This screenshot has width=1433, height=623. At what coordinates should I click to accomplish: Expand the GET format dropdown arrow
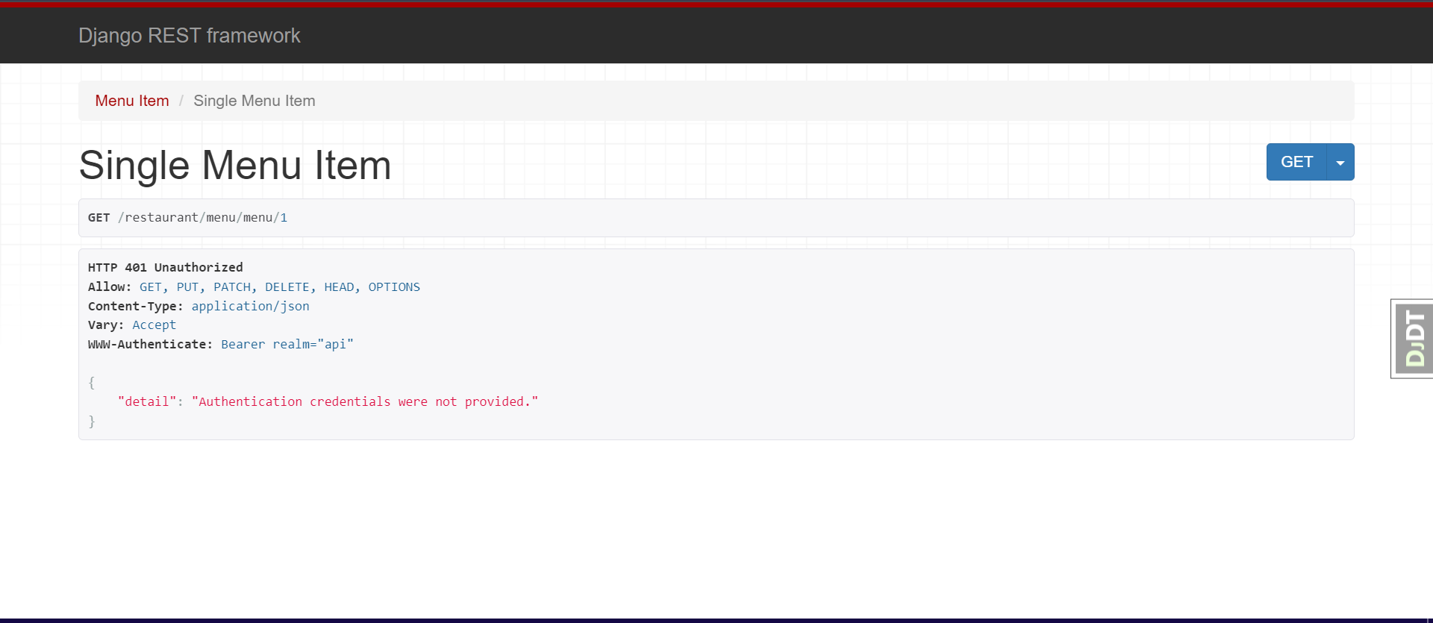coord(1340,162)
